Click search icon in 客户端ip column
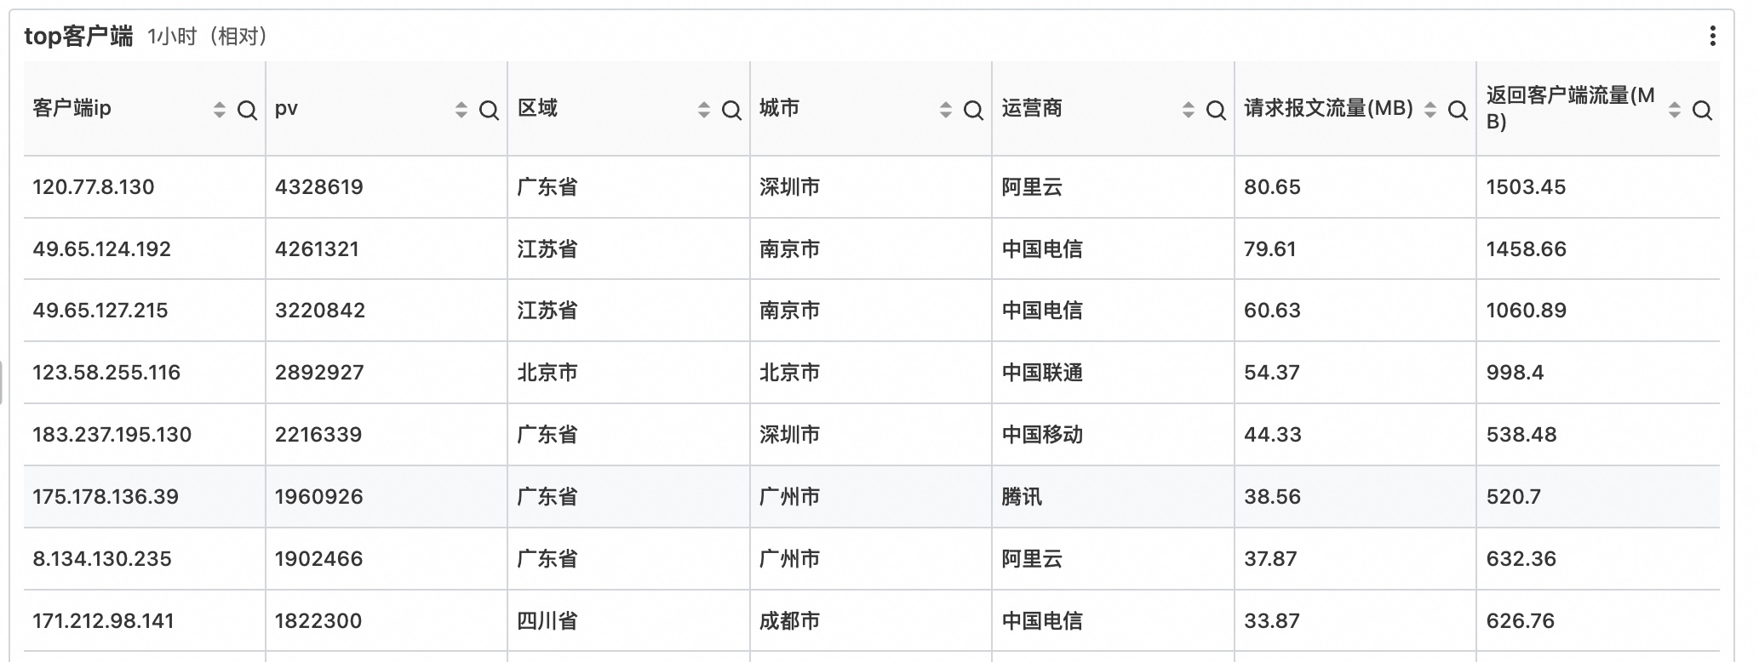1759x662 pixels. click(247, 110)
